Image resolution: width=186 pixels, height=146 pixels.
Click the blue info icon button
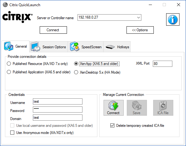pyautogui.click(x=174, y=19)
